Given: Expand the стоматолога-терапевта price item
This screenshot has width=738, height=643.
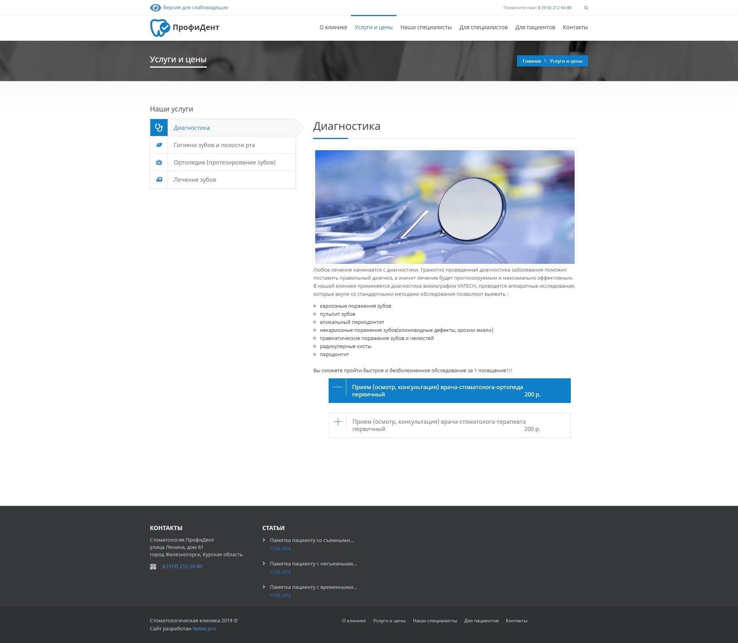Looking at the screenshot, I should pyautogui.click(x=337, y=422).
